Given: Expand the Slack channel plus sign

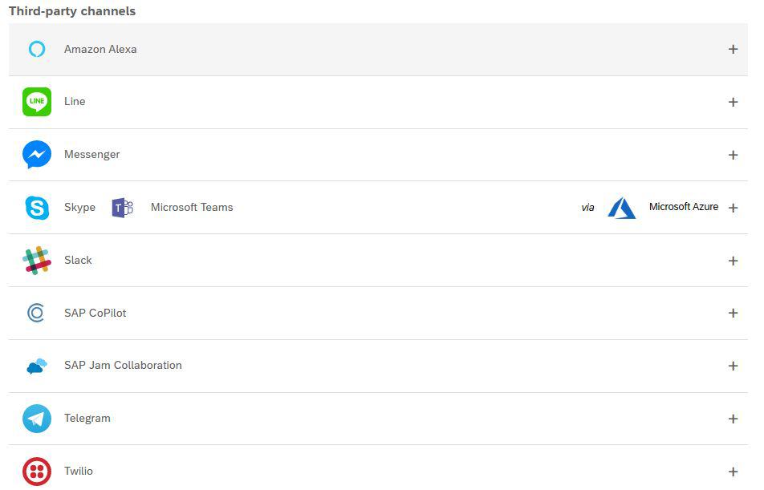Looking at the screenshot, I should (733, 261).
